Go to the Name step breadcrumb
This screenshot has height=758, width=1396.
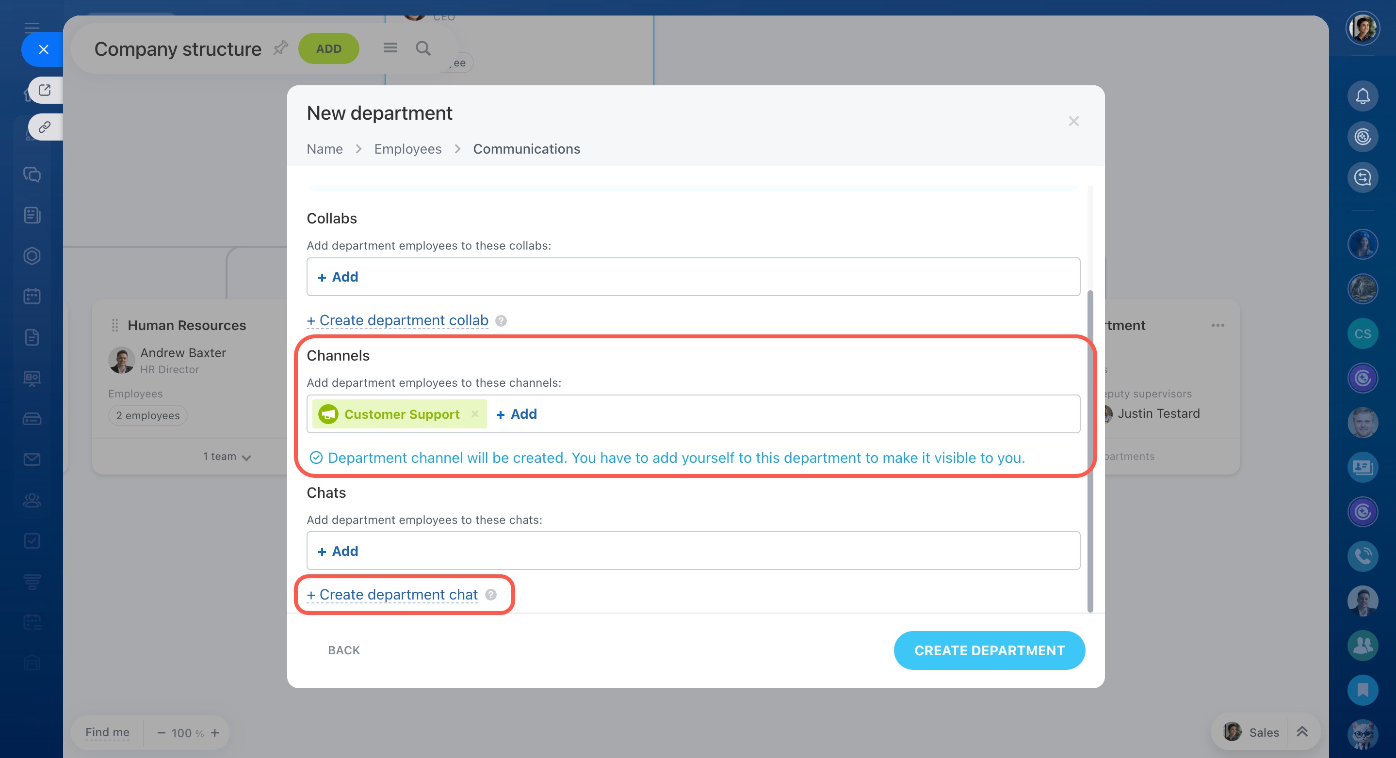pos(325,149)
